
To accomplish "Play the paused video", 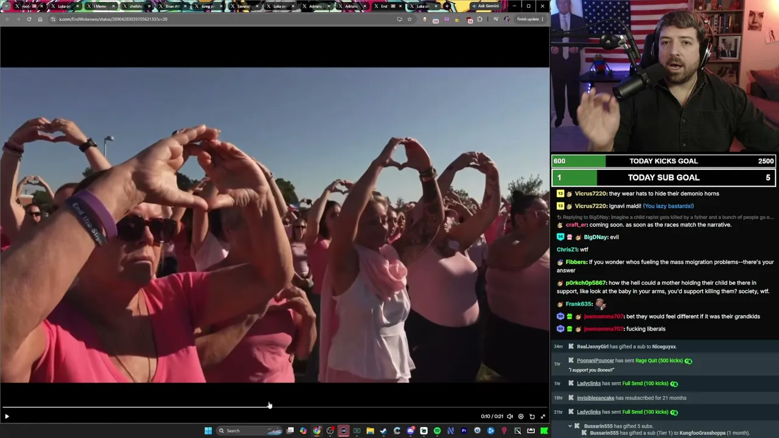I will 7,417.
